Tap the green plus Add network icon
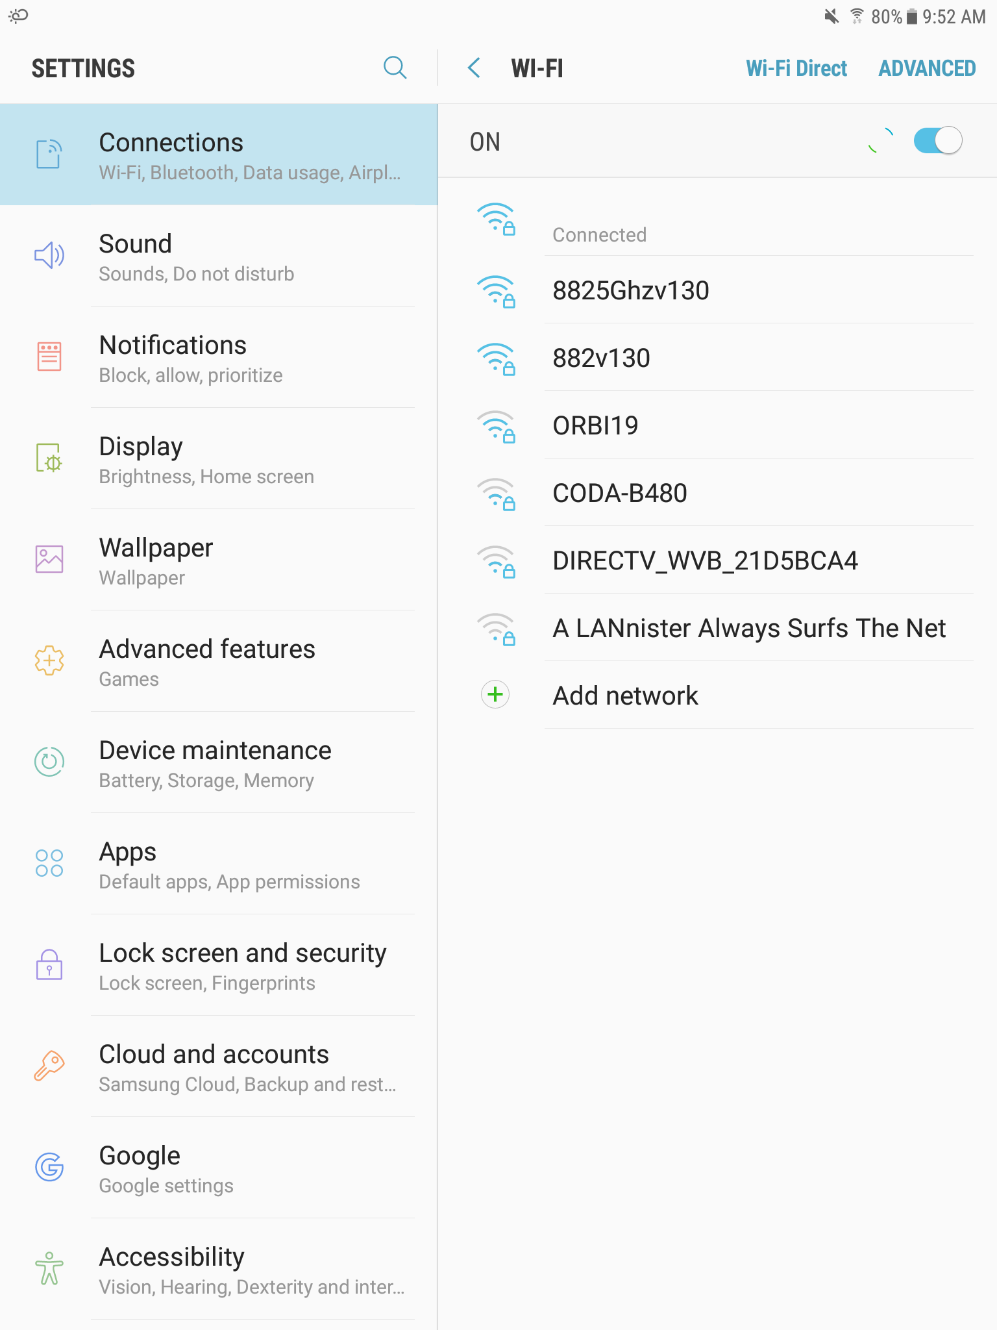The image size is (997, 1330). point(495,695)
